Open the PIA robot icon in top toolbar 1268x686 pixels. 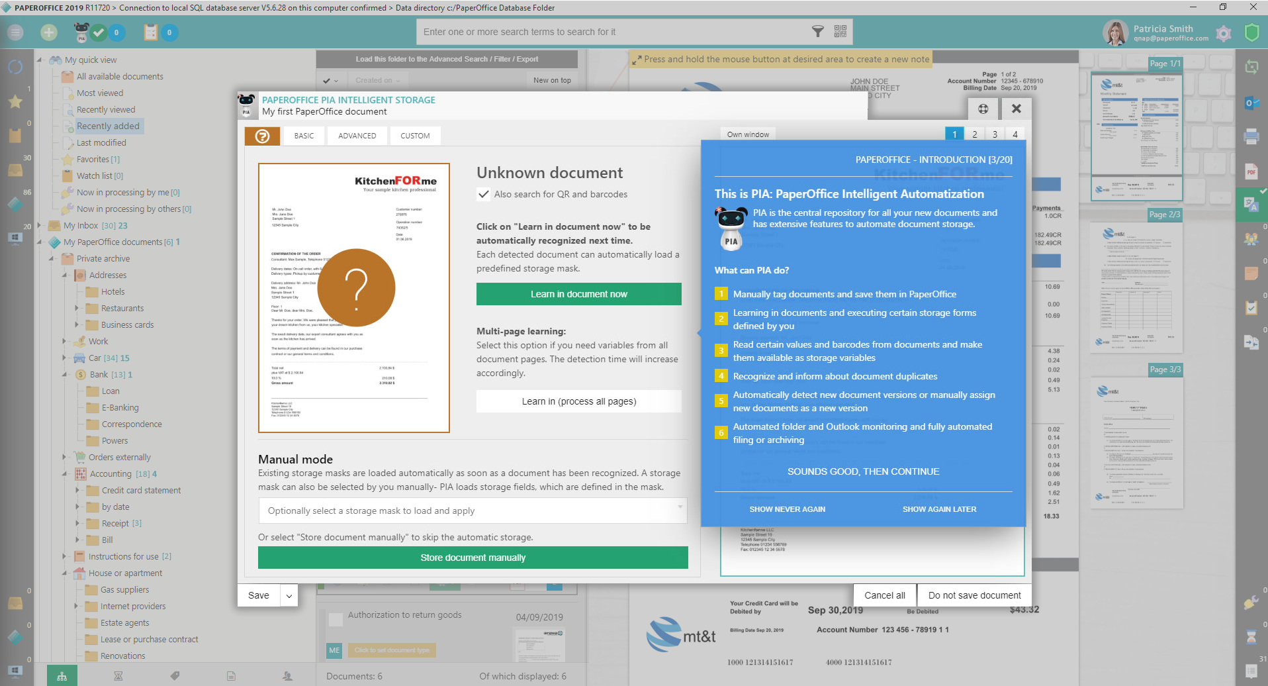point(81,32)
